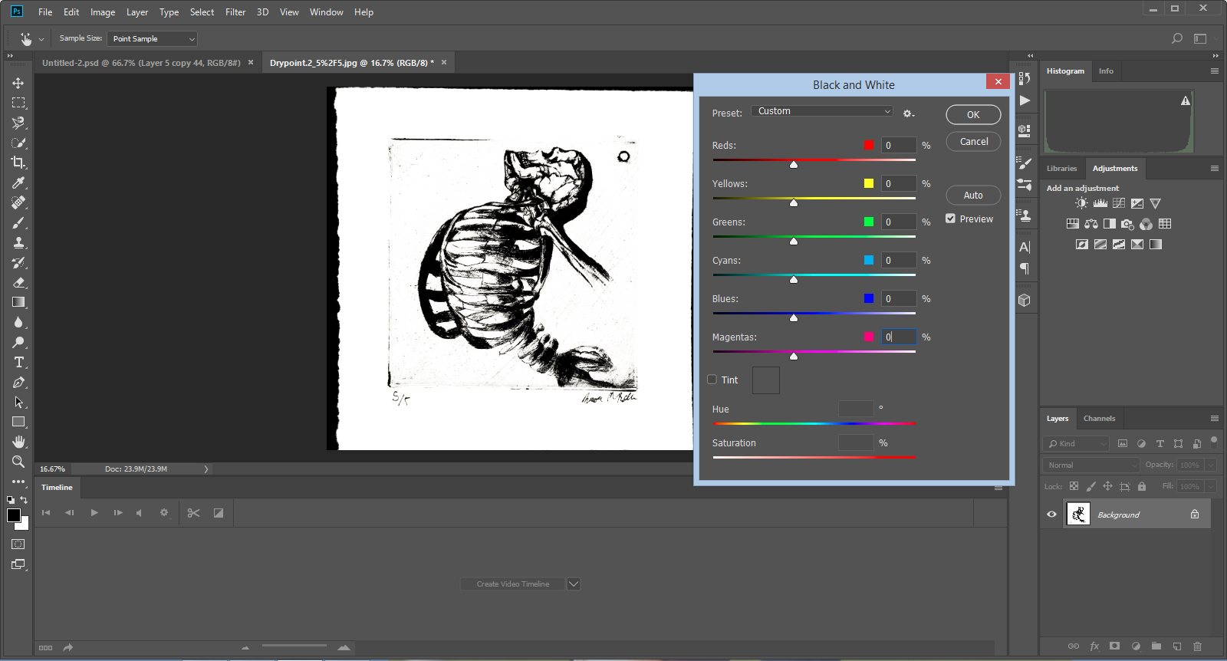Select the Clone Stamp tool
1227x661 pixels.
(x=18, y=242)
